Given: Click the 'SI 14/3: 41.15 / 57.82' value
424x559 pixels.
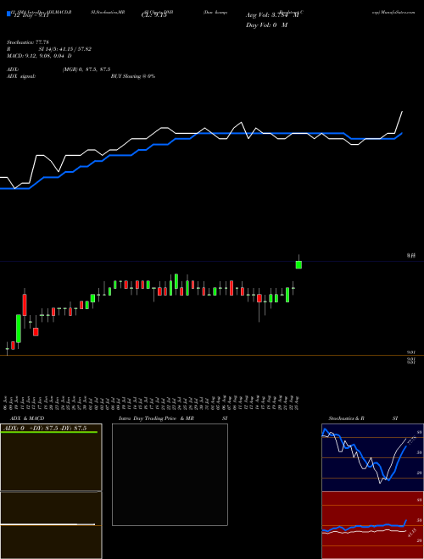Looking at the screenshot, I should (65, 49).
